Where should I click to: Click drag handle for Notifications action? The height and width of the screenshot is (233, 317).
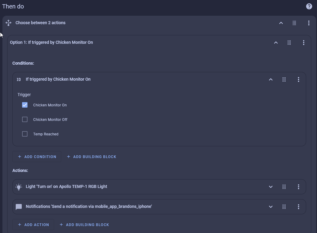[x=284, y=207]
